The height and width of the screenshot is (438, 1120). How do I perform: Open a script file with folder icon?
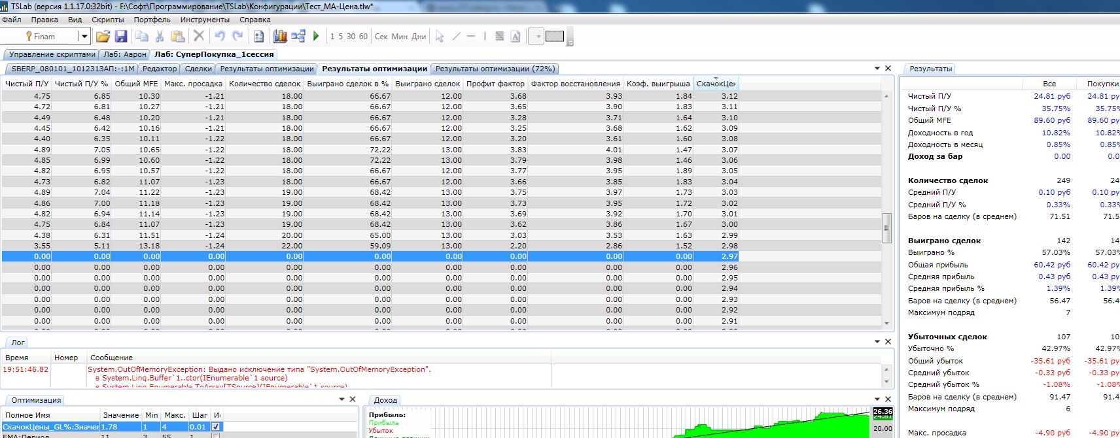103,37
